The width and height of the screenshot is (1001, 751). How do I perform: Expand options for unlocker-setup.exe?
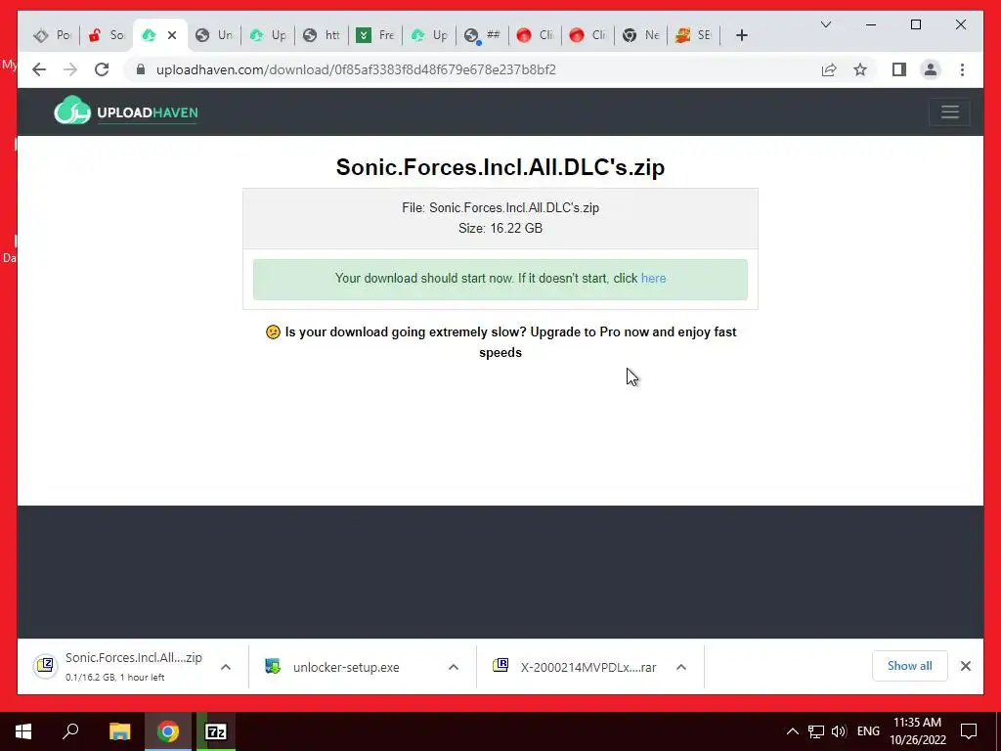[454, 667]
